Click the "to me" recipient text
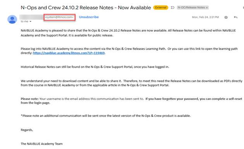 pos(24,21)
